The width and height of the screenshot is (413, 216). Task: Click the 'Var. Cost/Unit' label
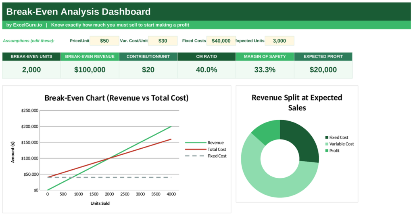(x=134, y=41)
